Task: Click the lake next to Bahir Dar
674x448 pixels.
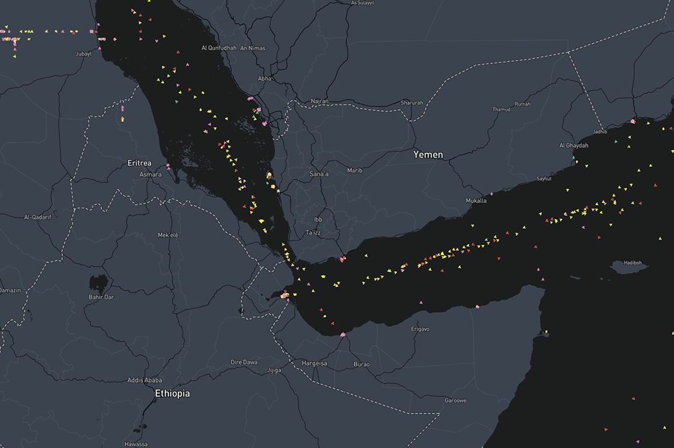Action: pos(98,281)
